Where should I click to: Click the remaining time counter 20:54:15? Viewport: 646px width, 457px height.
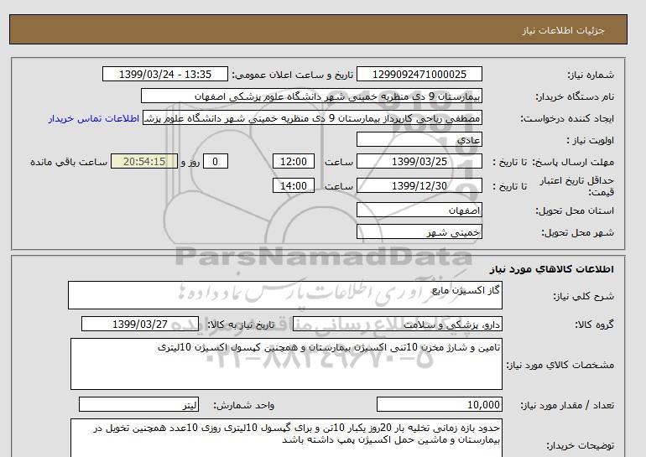coord(144,161)
